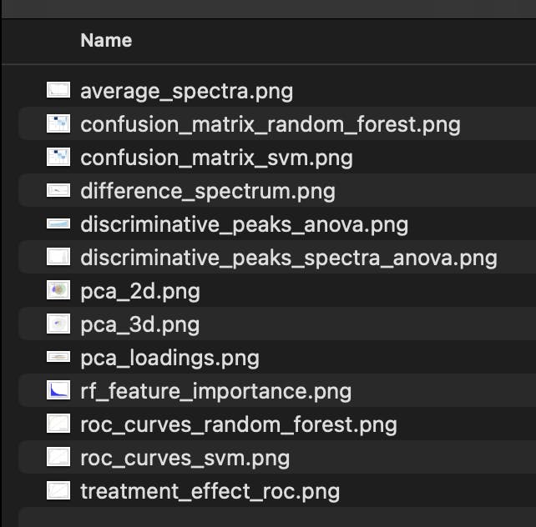Click the rf_feature_importance.png chart icon
Image resolution: width=536 pixels, height=527 pixels.
[x=58, y=390]
